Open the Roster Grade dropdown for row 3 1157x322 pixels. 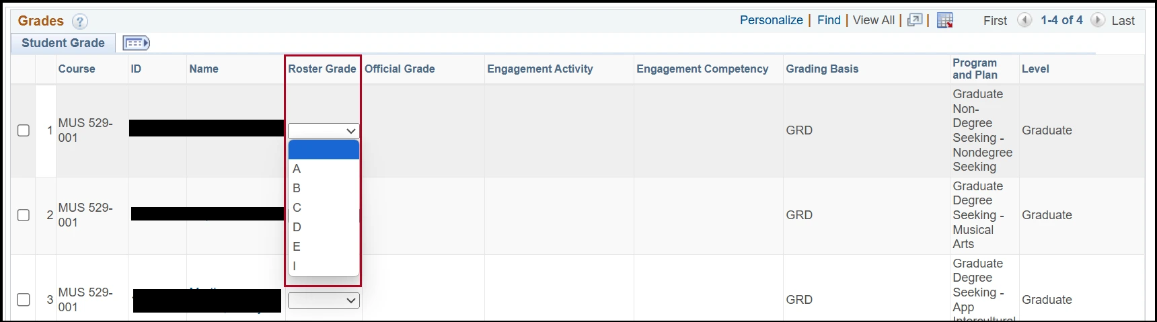324,300
